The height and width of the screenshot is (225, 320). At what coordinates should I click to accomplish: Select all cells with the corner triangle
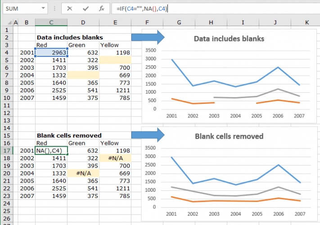(x=9, y=22)
